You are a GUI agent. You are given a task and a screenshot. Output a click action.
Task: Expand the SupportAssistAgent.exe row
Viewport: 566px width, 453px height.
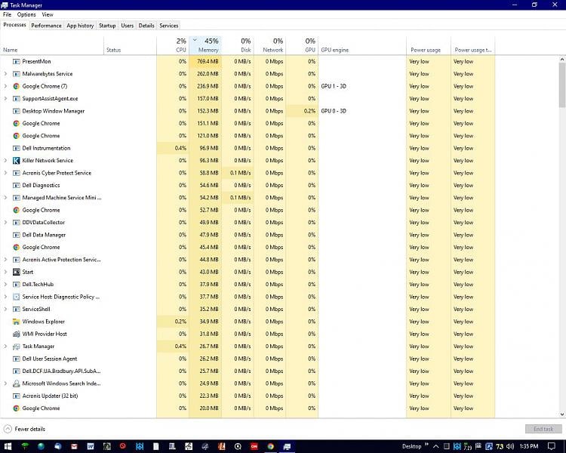(5, 99)
